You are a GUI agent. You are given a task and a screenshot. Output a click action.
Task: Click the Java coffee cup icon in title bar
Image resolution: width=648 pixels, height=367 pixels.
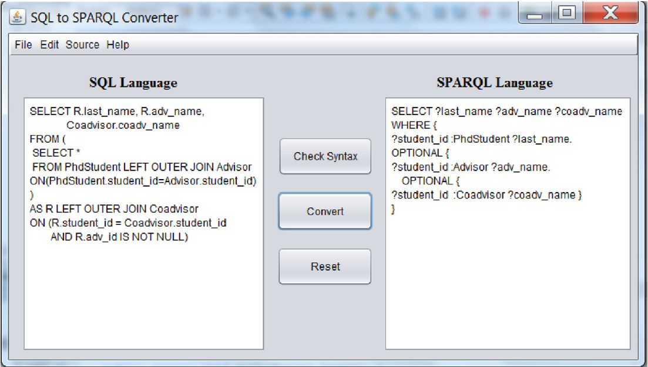[18, 17]
